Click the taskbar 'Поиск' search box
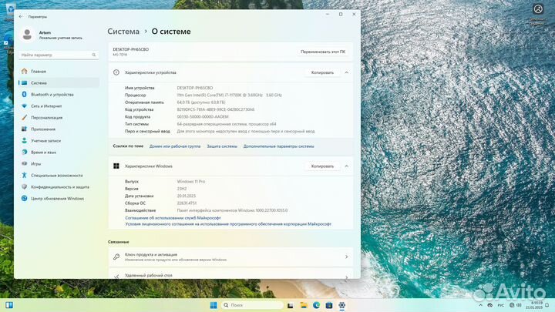Viewport: 555px width, 312px height. tap(252, 305)
